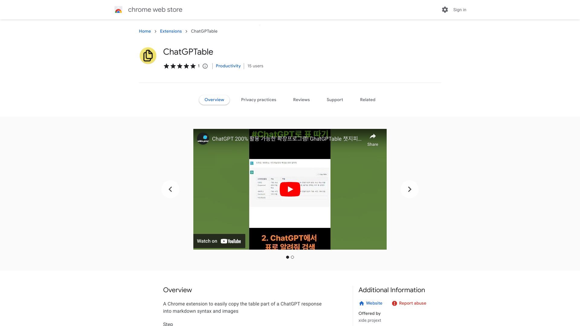Image resolution: width=580 pixels, height=326 pixels.
Task: Click the Report abuse warning icon
Action: pyautogui.click(x=395, y=303)
